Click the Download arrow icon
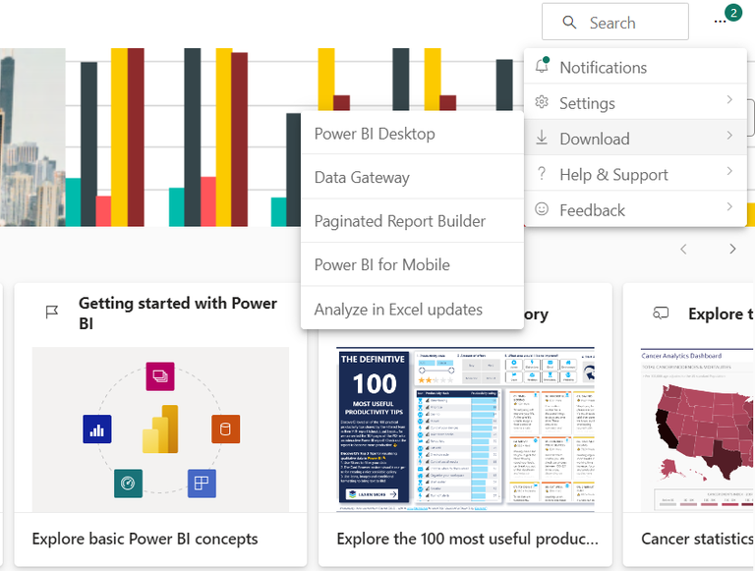 (541, 139)
